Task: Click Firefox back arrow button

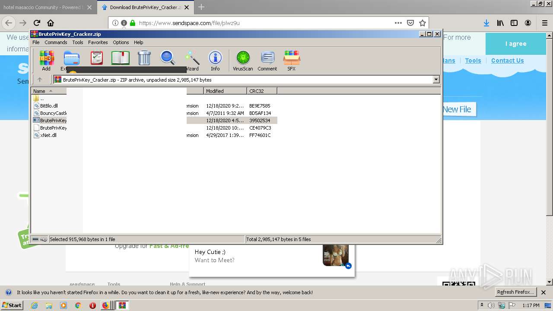Action: point(9,23)
